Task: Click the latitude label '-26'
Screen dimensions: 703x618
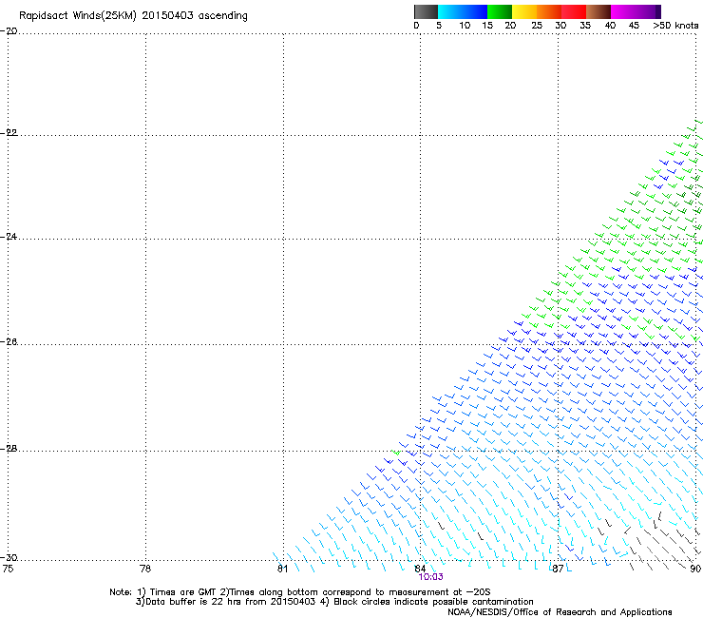Action: tap(9, 342)
